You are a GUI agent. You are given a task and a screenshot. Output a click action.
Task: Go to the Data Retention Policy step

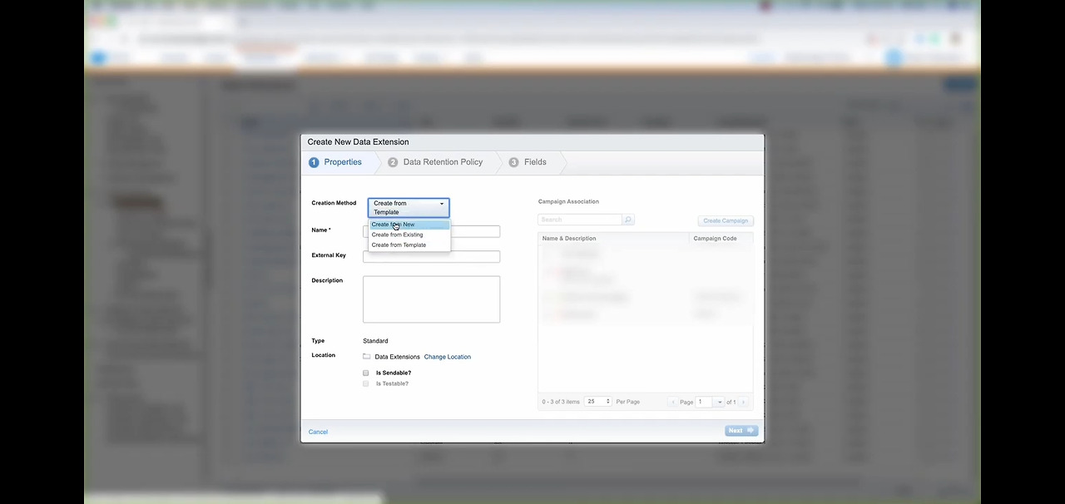[x=436, y=162]
